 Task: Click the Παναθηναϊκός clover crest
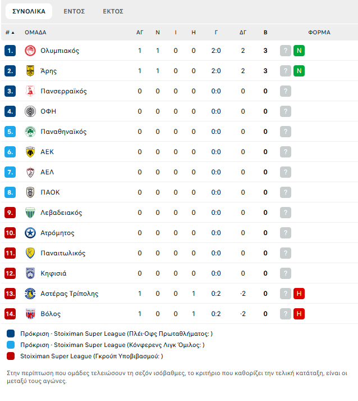click(30, 132)
